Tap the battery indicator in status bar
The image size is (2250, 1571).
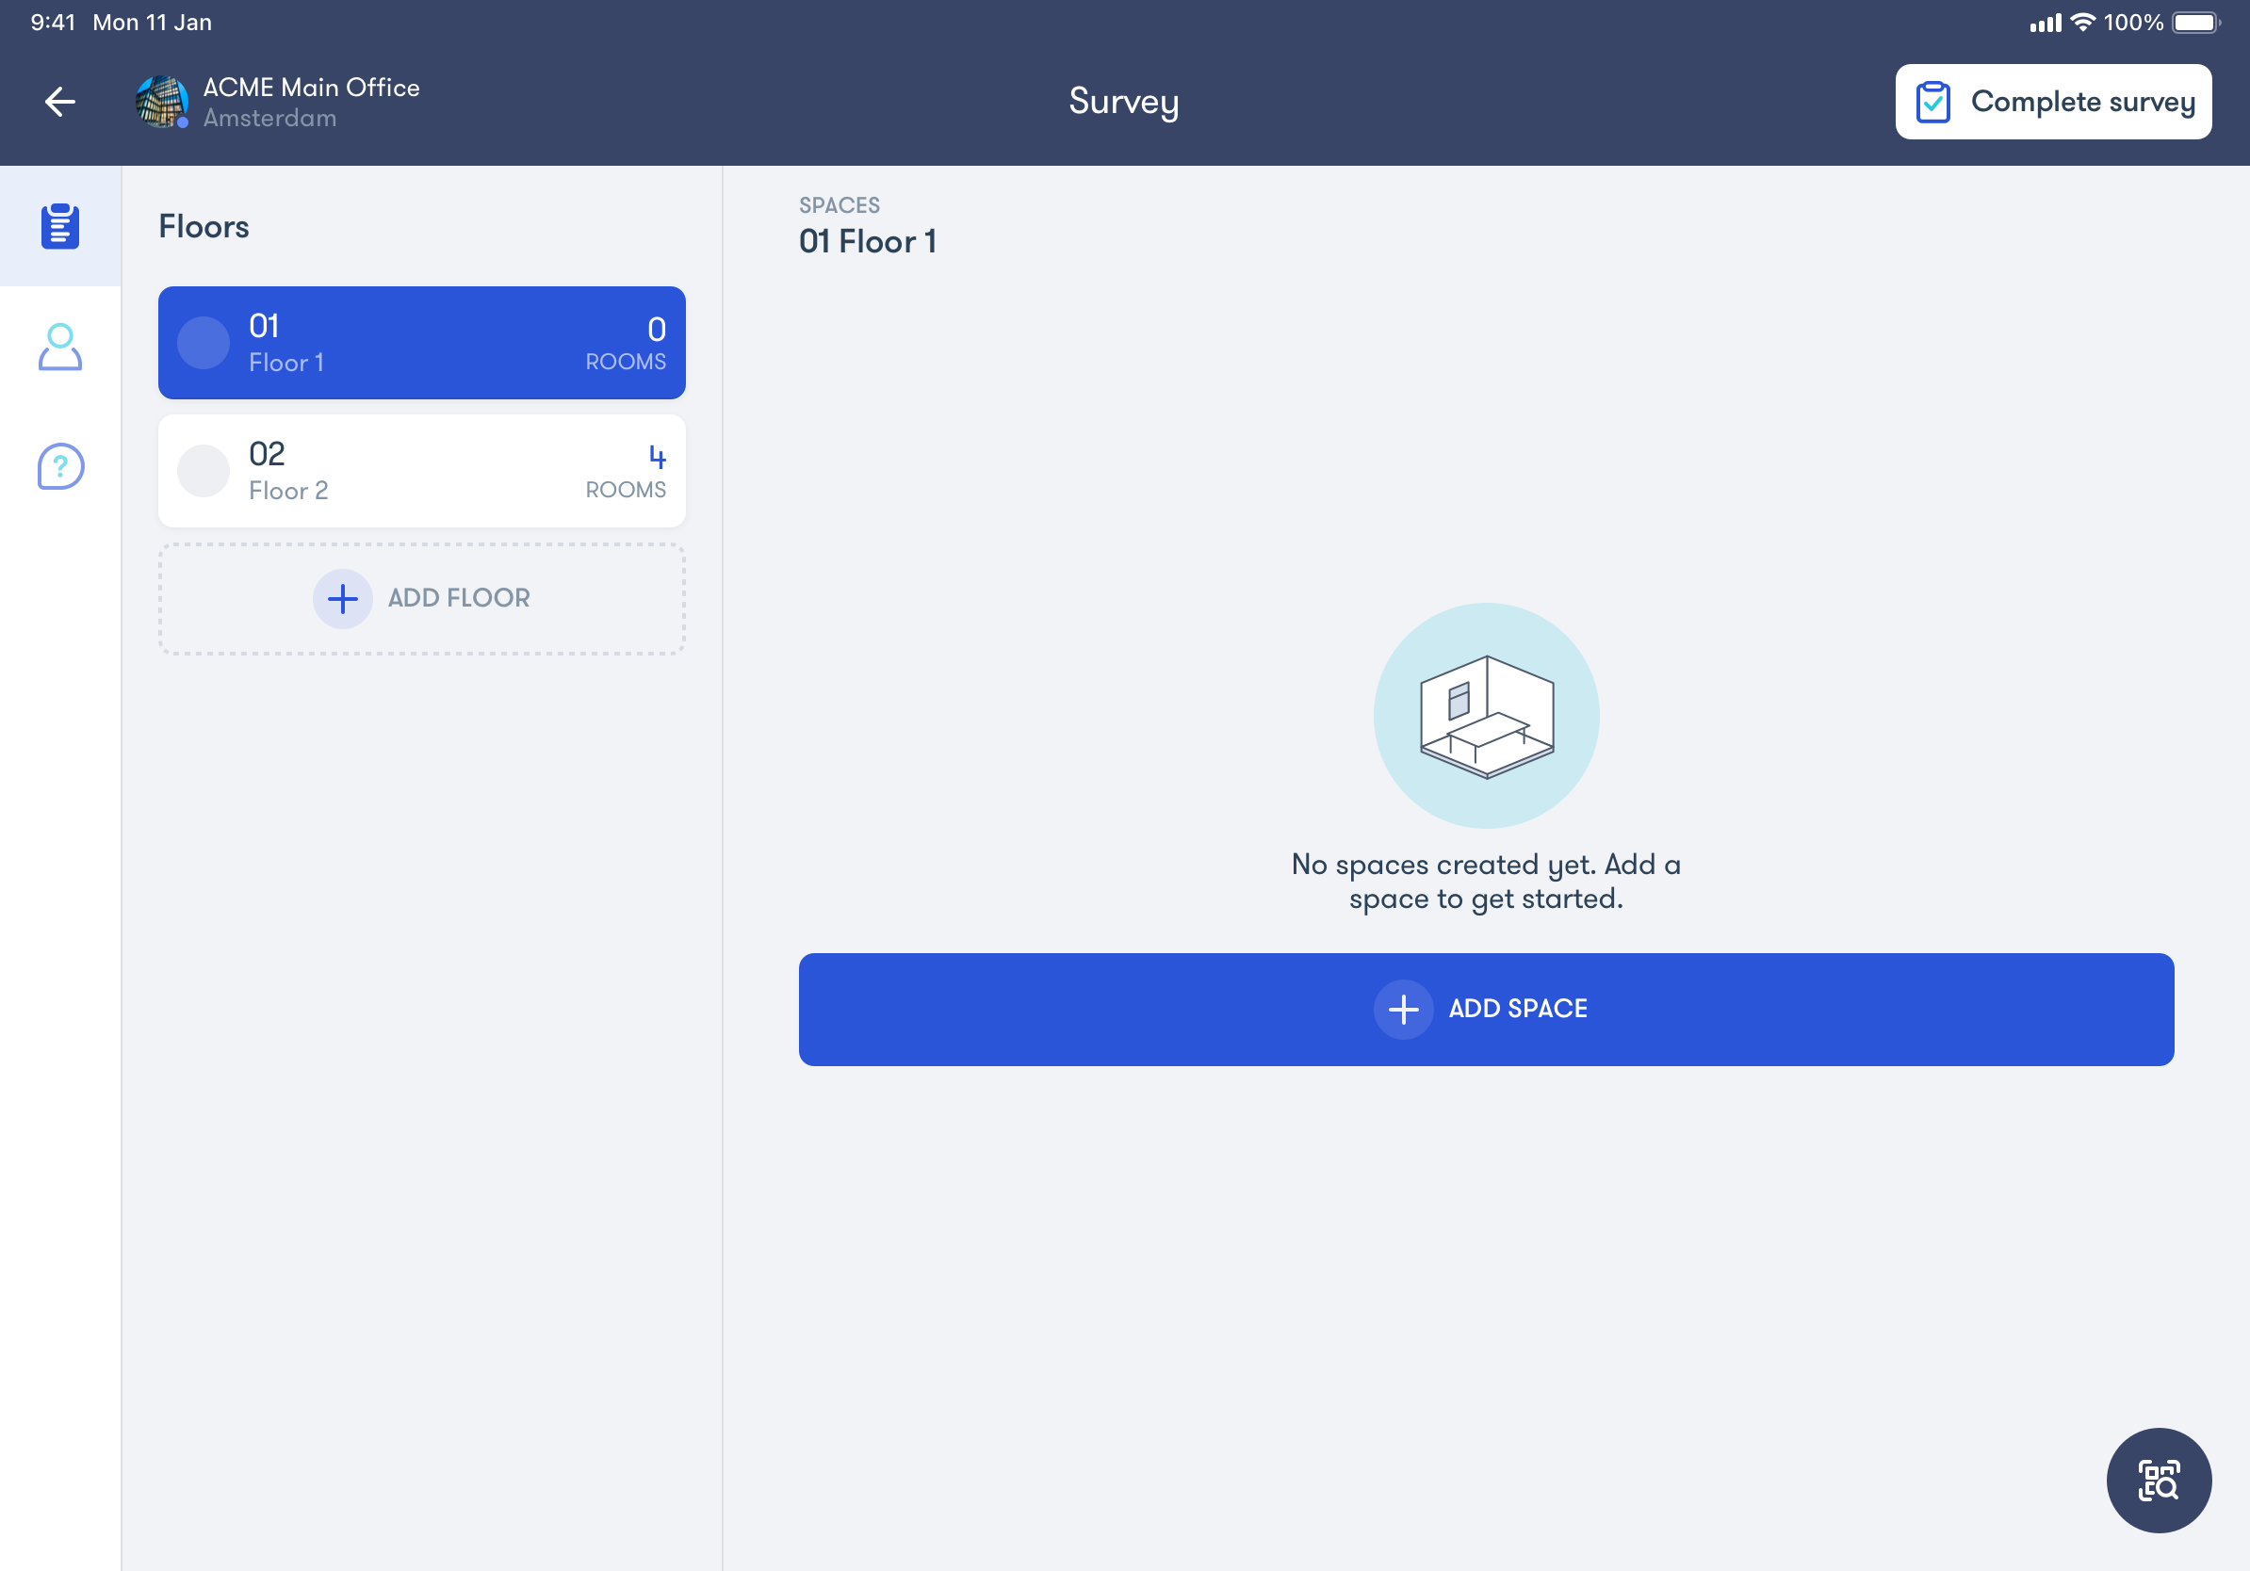click(2195, 23)
